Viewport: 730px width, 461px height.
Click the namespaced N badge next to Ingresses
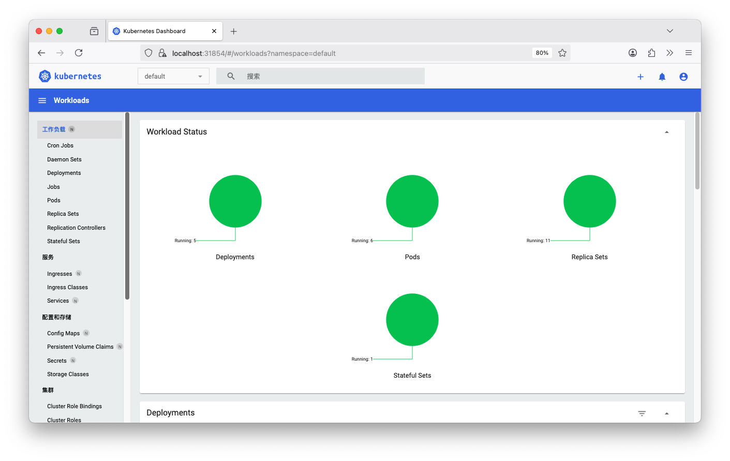point(79,273)
